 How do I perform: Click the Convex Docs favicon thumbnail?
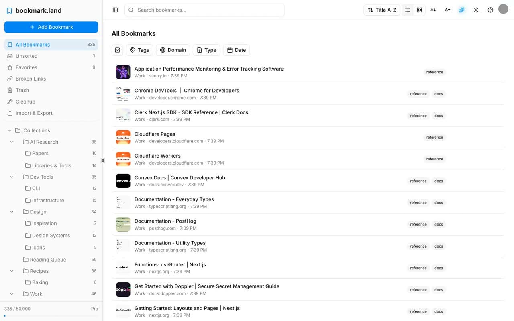[123, 181]
